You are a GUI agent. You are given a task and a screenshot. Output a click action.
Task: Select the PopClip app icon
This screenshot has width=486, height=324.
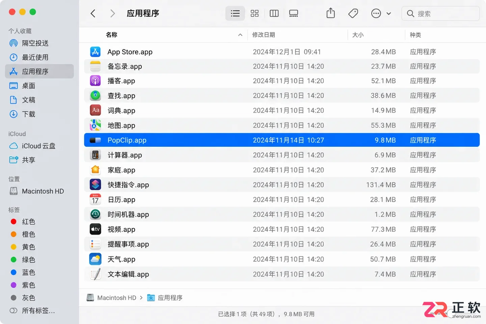pyautogui.click(x=95, y=140)
